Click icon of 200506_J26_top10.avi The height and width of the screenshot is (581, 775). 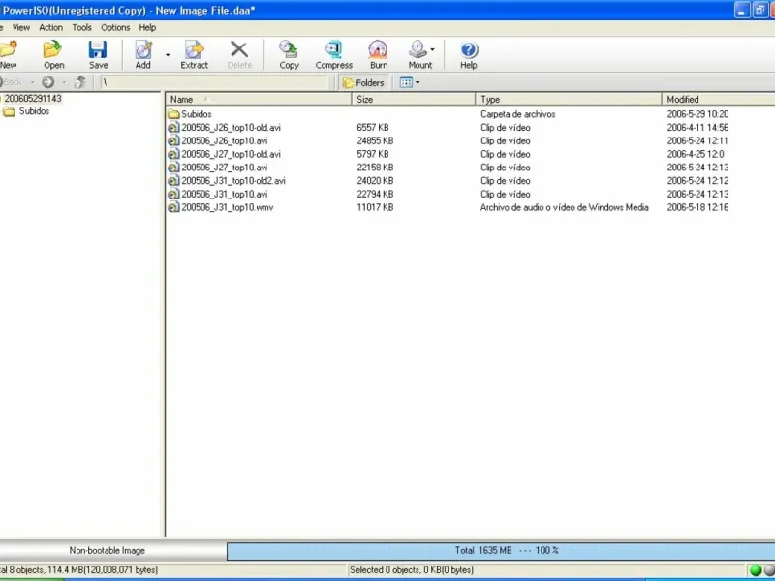[173, 140]
